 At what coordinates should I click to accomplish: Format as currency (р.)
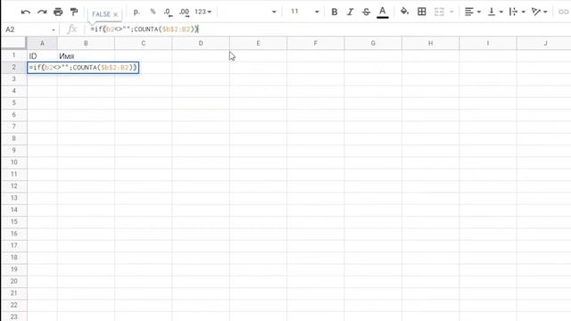tap(137, 12)
